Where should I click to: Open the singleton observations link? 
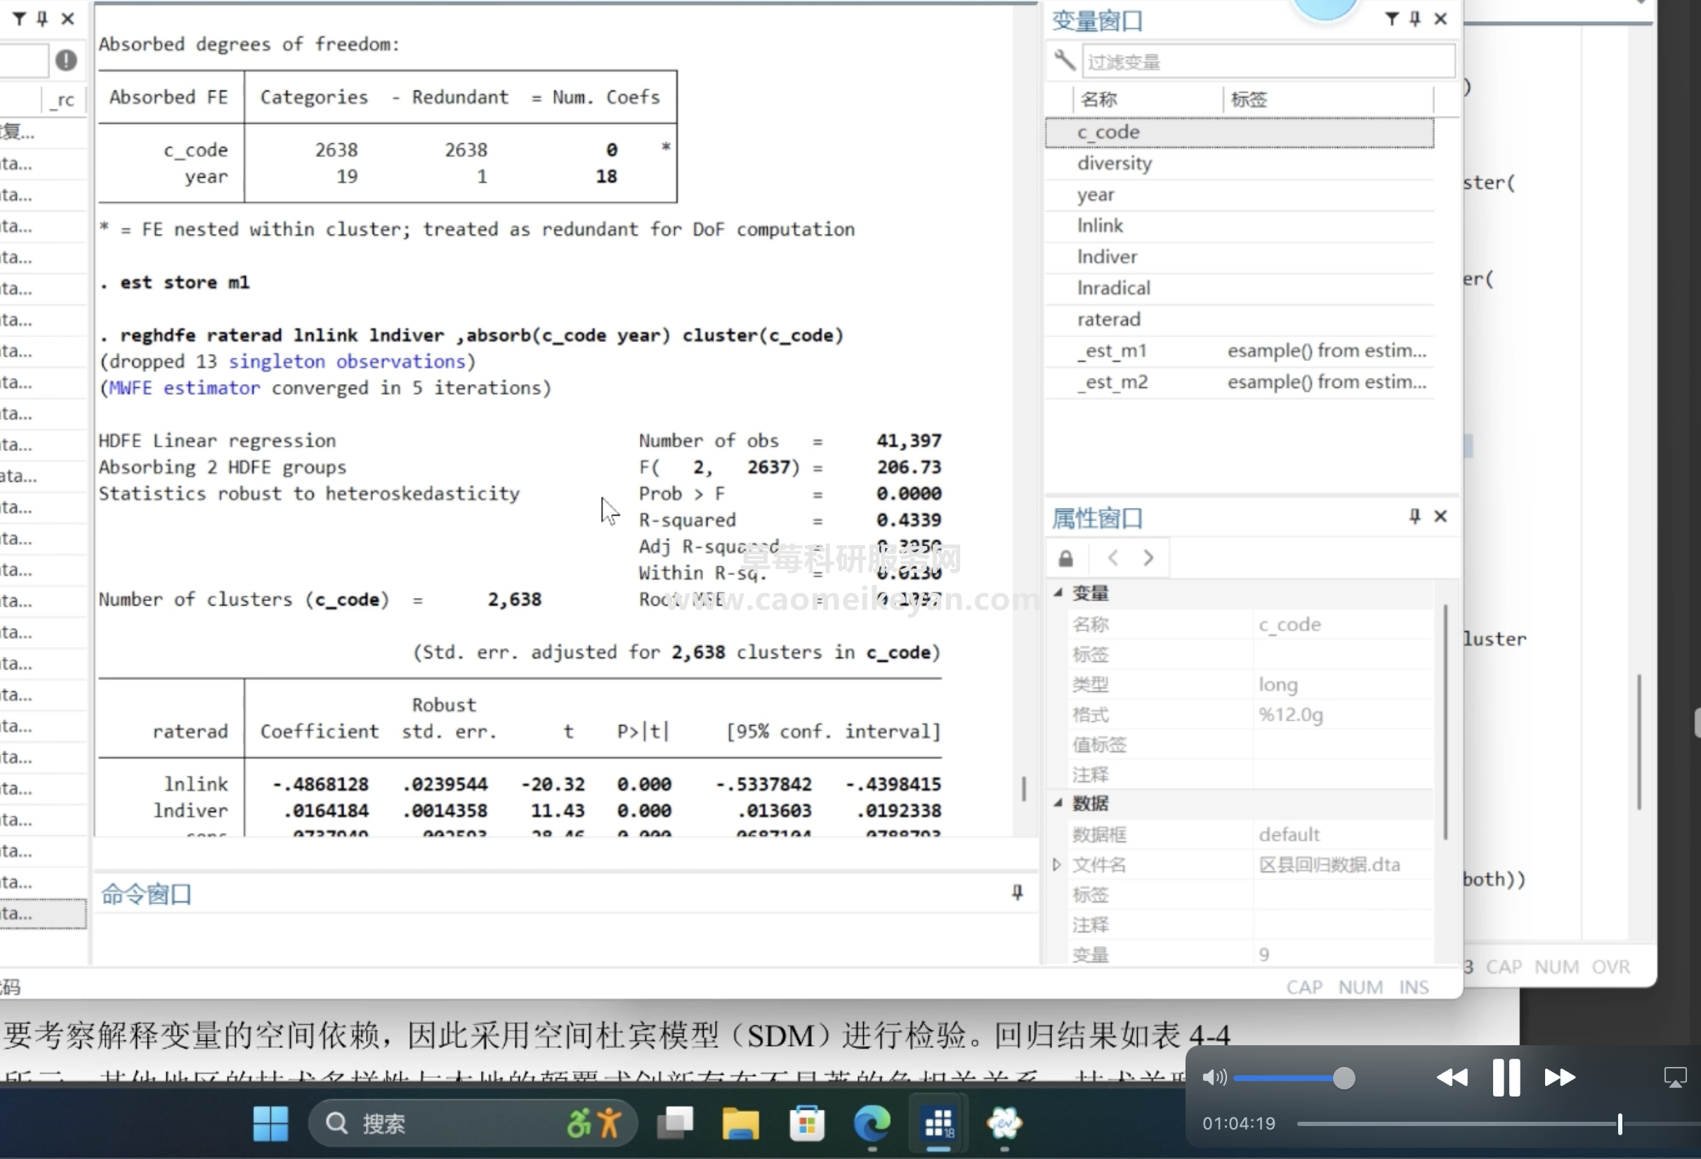pos(346,362)
